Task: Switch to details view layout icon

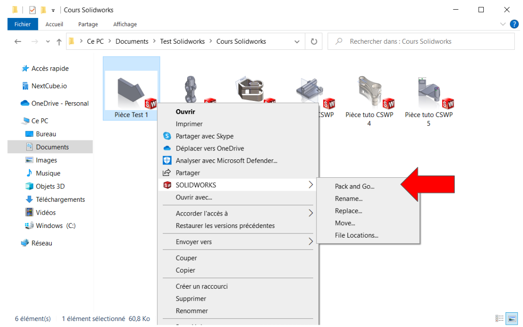Action: click(x=499, y=318)
